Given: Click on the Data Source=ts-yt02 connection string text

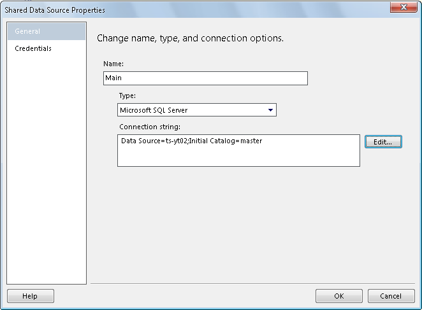Looking at the screenshot, I should click(x=154, y=141).
